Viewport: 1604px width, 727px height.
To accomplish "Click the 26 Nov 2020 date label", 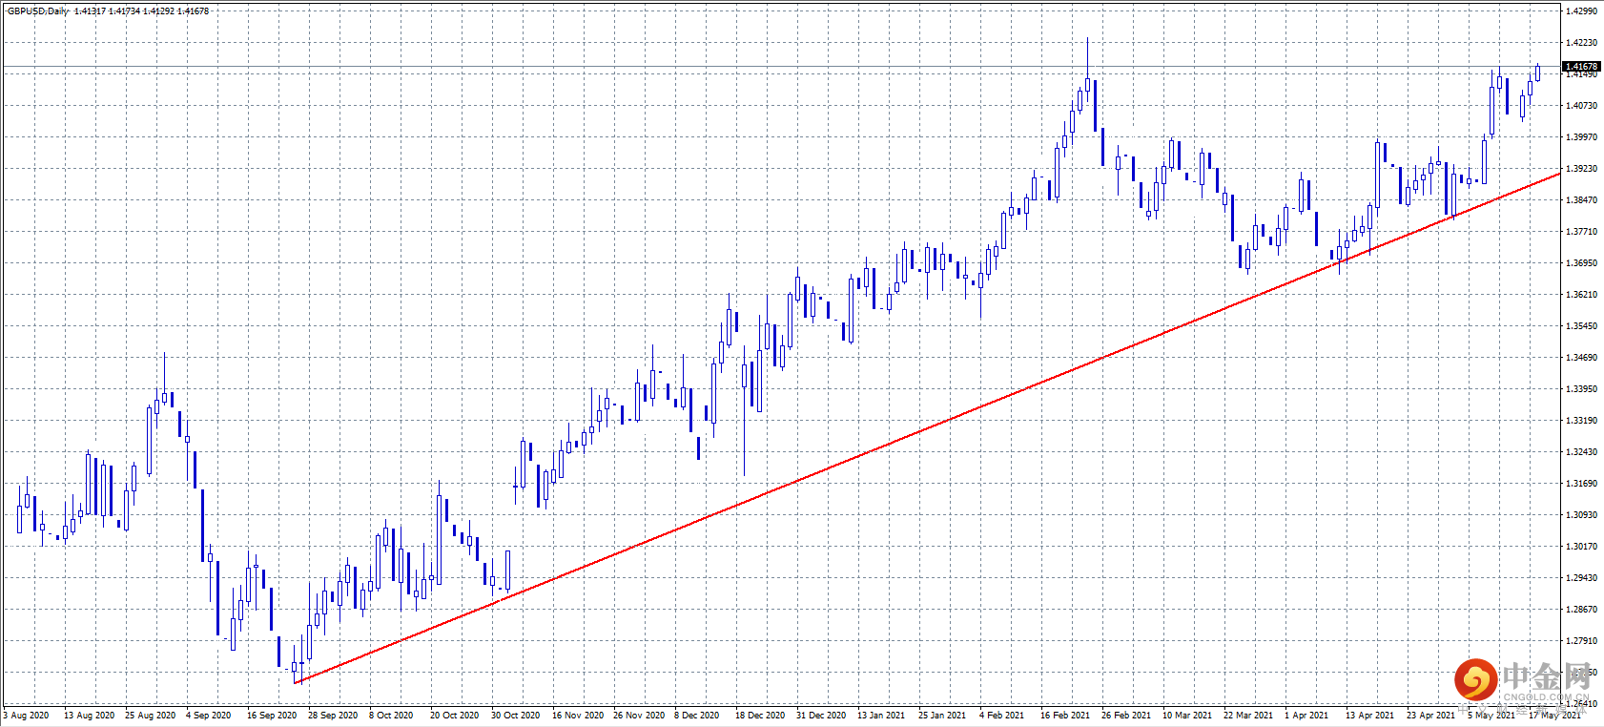I will (x=639, y=716).
